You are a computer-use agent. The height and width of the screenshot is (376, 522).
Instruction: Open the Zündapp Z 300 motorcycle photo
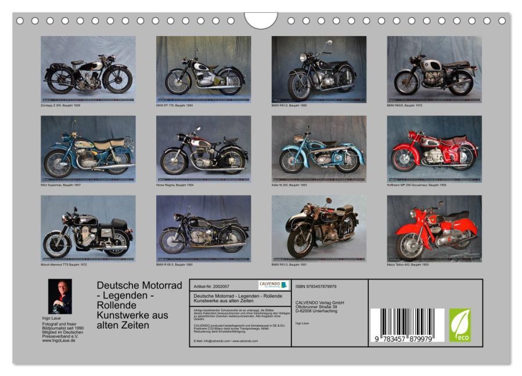88,69
